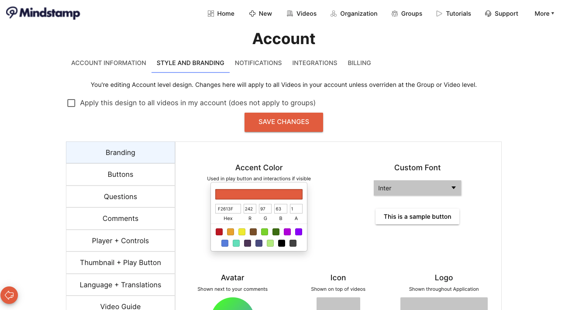Select the purple color swatch
Viewport: 565px width, 310px height.
coord(298,232)
